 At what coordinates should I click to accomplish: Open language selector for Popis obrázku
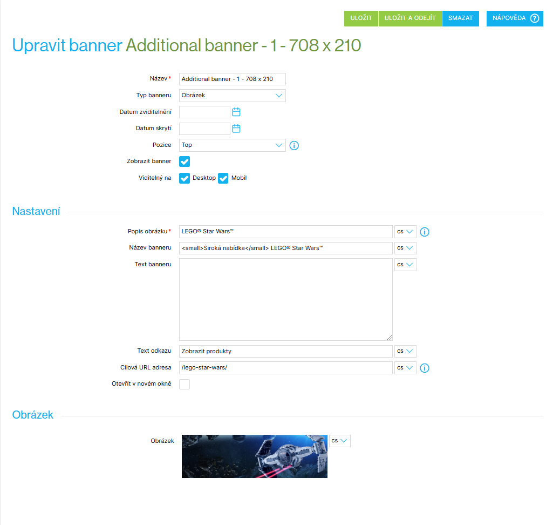tap(405, 232)
